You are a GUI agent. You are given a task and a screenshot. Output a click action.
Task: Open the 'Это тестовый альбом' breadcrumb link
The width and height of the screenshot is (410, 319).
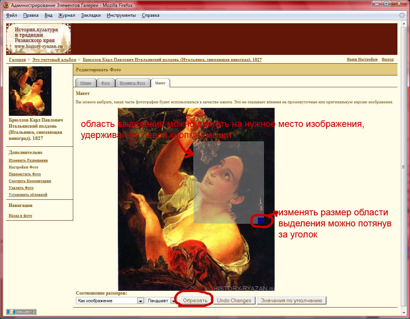click(54, 59)
